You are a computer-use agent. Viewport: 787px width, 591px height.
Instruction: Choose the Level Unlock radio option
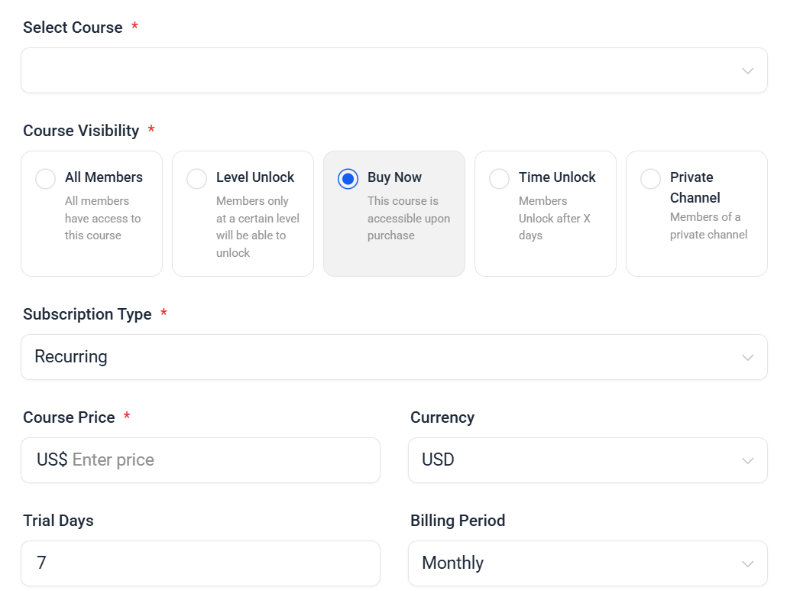point(197,178)
